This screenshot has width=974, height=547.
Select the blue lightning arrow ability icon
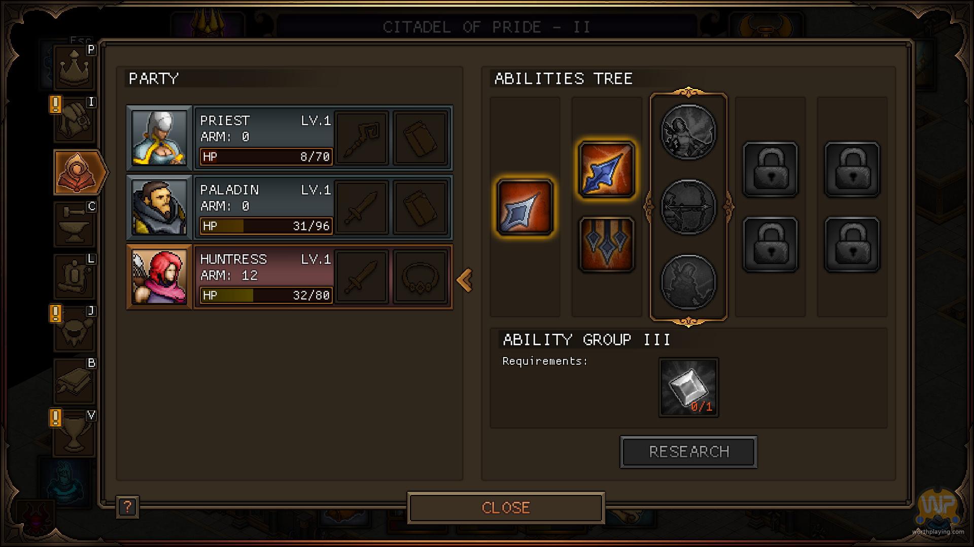(606, 169)
